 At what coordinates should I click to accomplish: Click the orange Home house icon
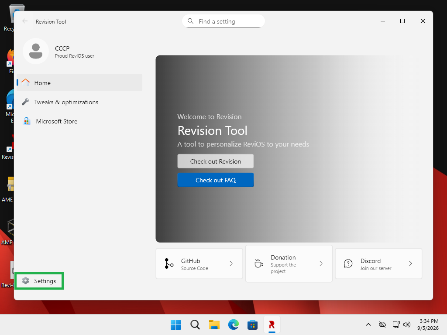[26, 82]
